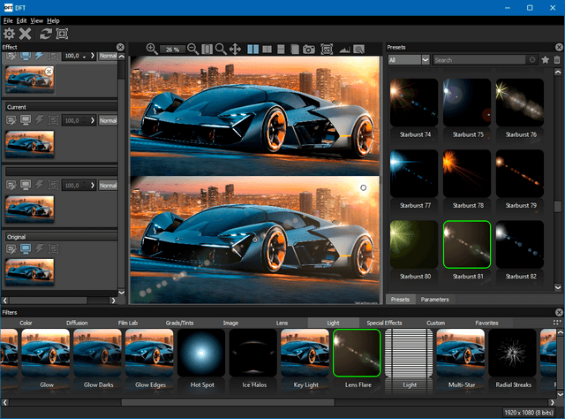Select the pan arrows tool above the viewer
Viewport: 565px width, 419px height.
235,49
